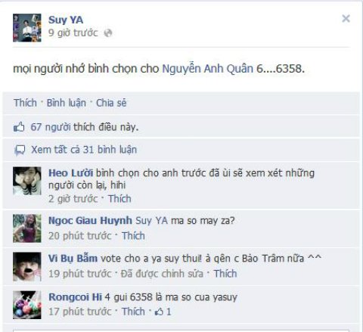The width and height of the screenshot is (363, 332).
Task: Open tagged profile Nguyễn Anh Quân
Action: (x=207, y=69)
